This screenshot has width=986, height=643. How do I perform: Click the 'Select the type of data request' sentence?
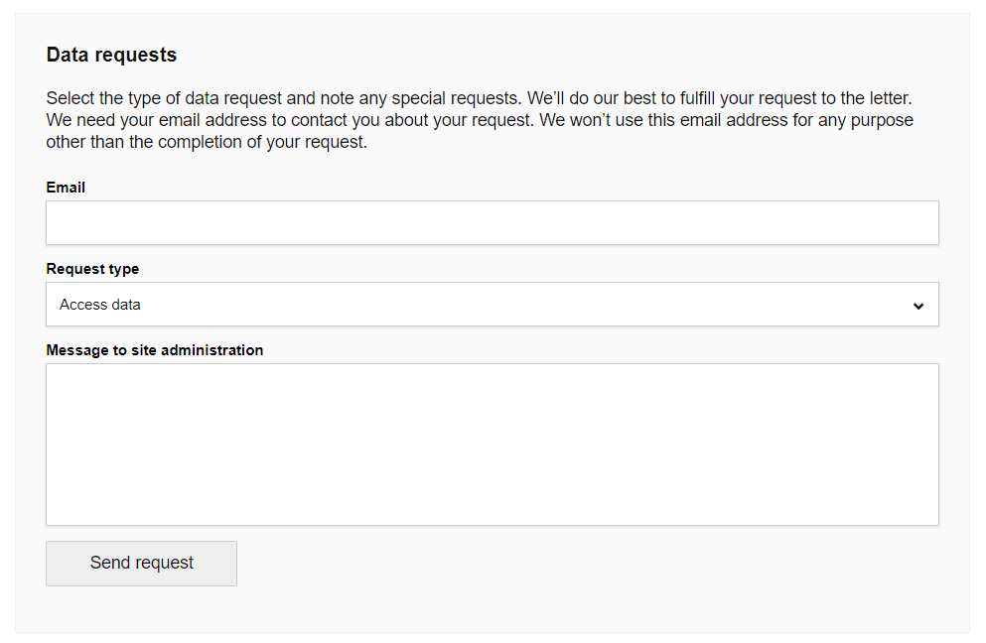pos(285,99)
